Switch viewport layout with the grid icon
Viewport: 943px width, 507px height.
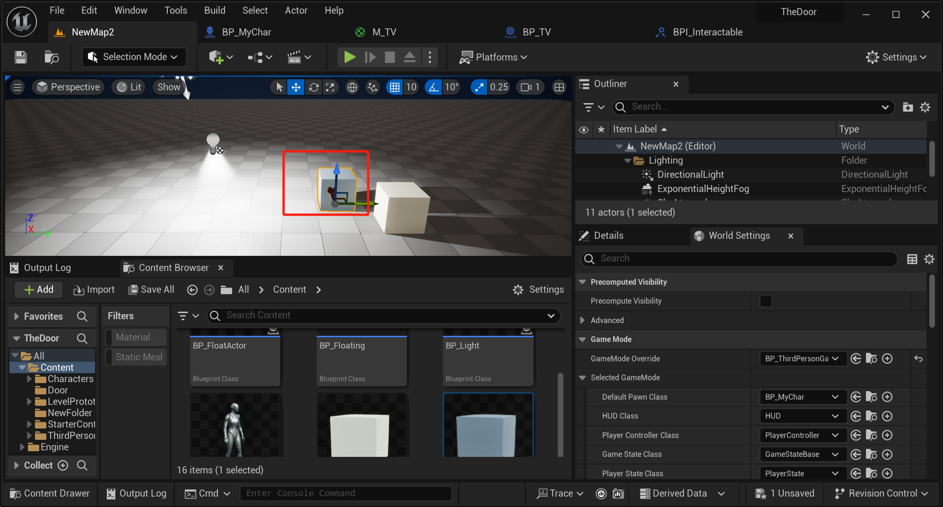(559, 87)
